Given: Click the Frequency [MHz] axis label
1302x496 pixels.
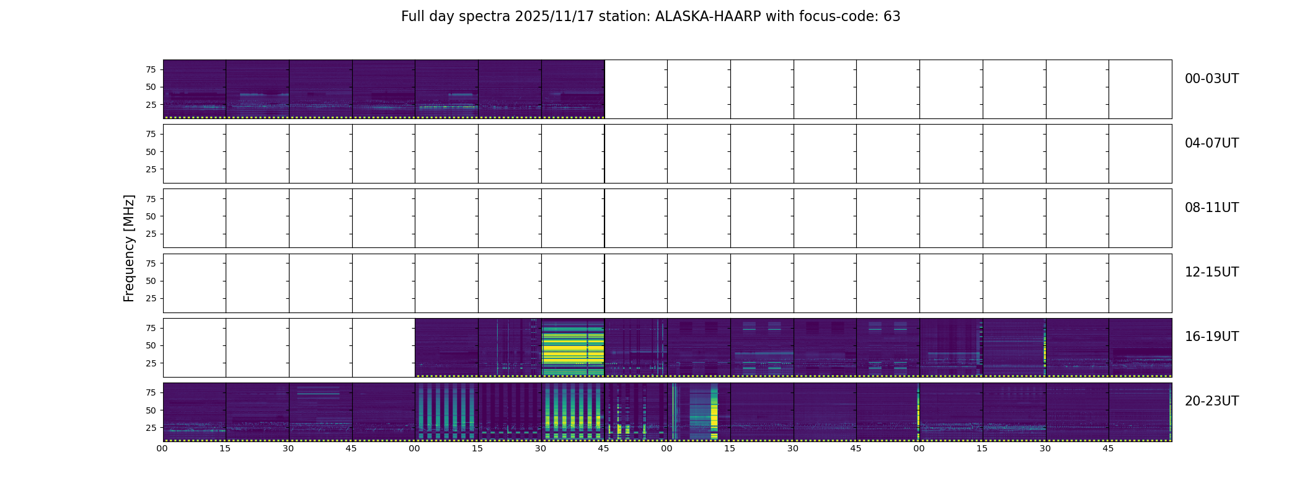Looking at the screenshot, I should pos(129,249).
